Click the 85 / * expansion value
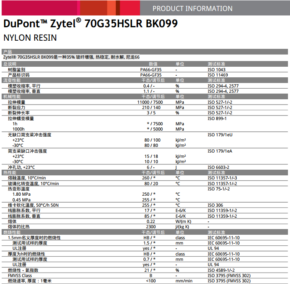This screenshot has width=290, height=284. point(150,216)
